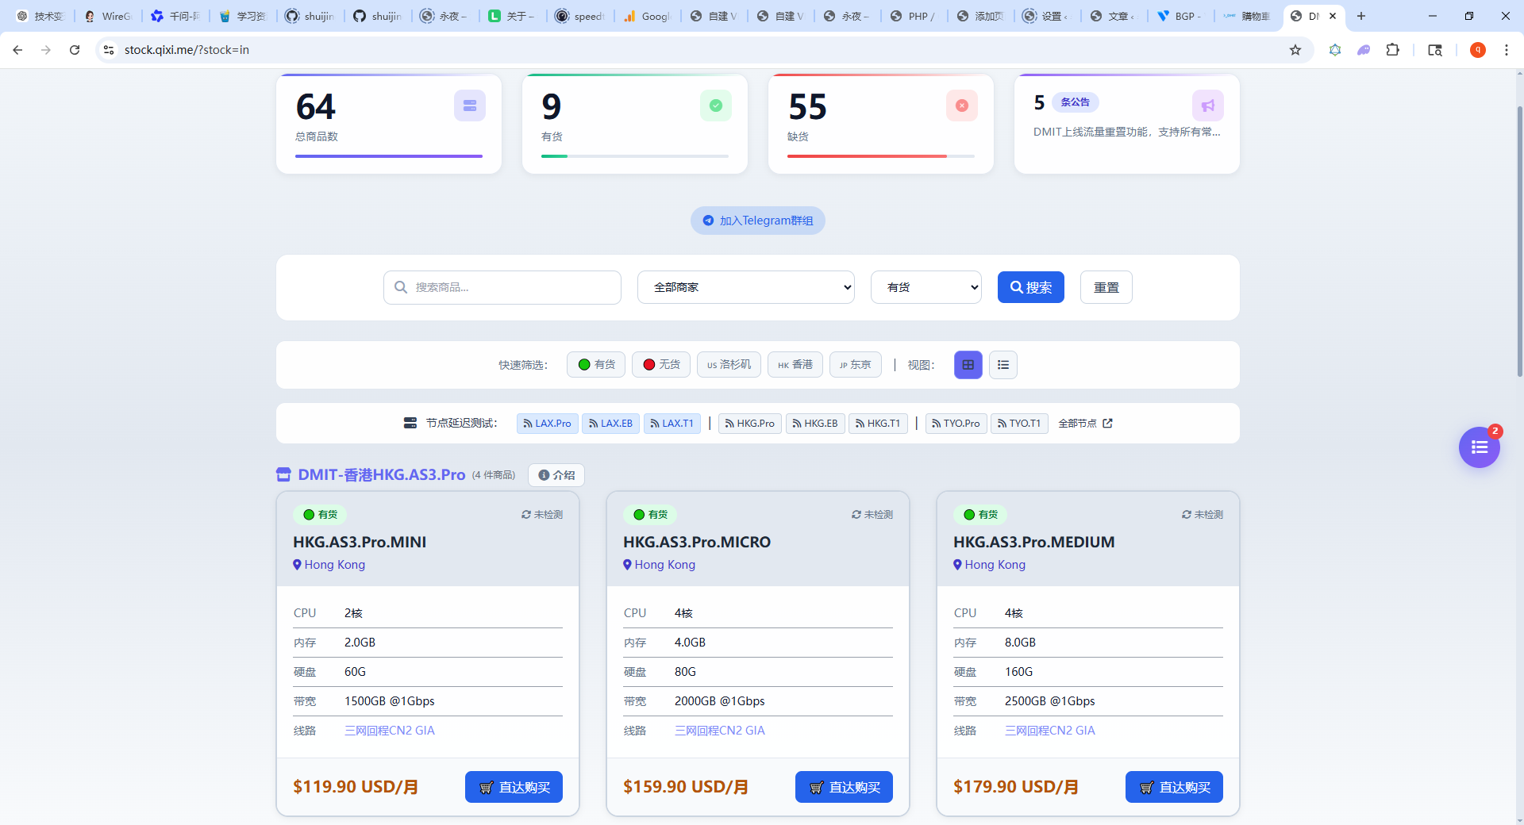
Task: Open the purple ghost extension icon
Action: coord(1364,50)
